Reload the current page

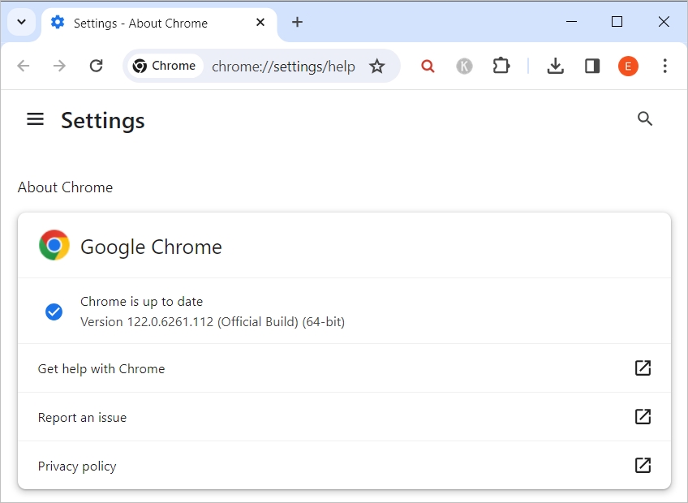pos(96,67)
